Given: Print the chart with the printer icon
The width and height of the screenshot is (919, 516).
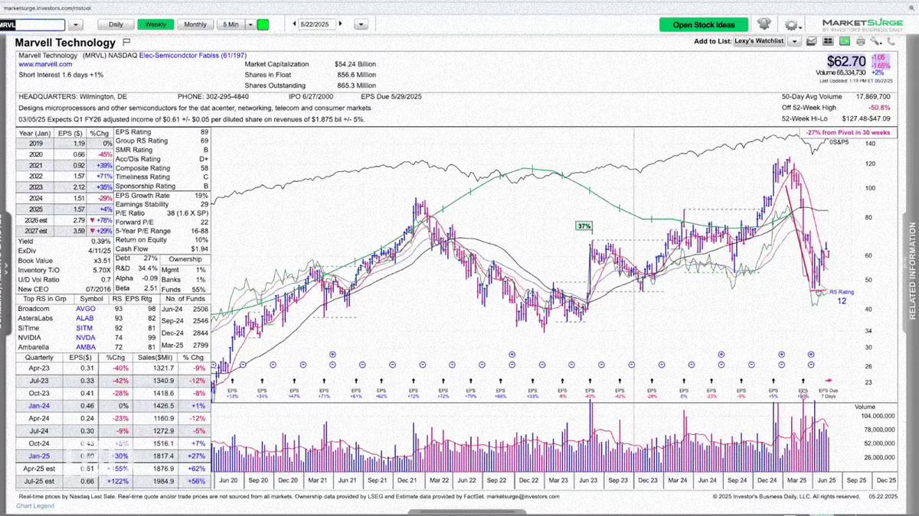Looking at the screenshot, I should click(861, 41).
